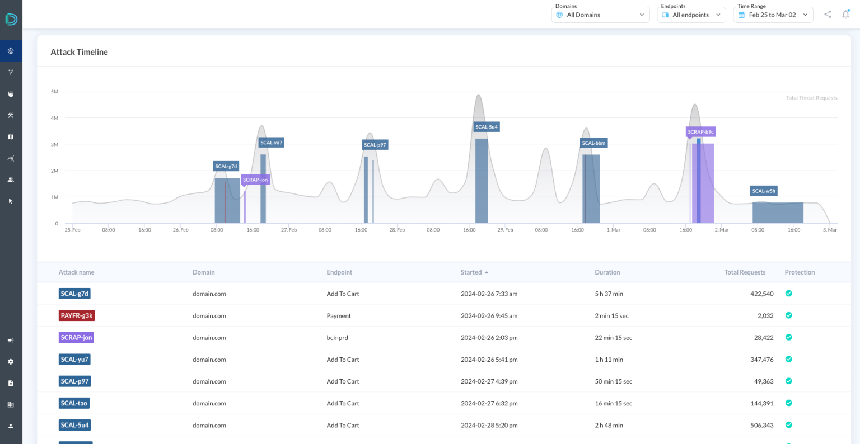Image resolution: width=860 pixels, height=444 pixels.
Task: Select the tools sidebar icon
Action: click(x=11, y=115)
